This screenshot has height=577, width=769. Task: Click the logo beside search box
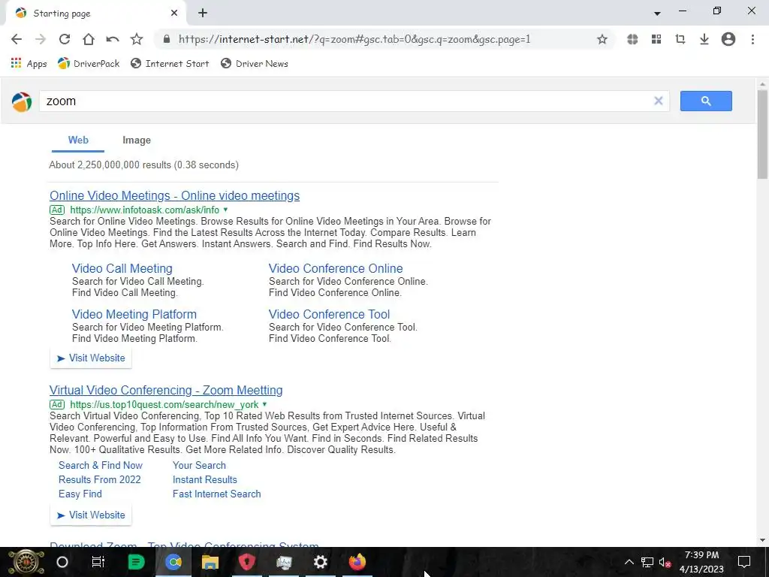[x=22, y=101]
